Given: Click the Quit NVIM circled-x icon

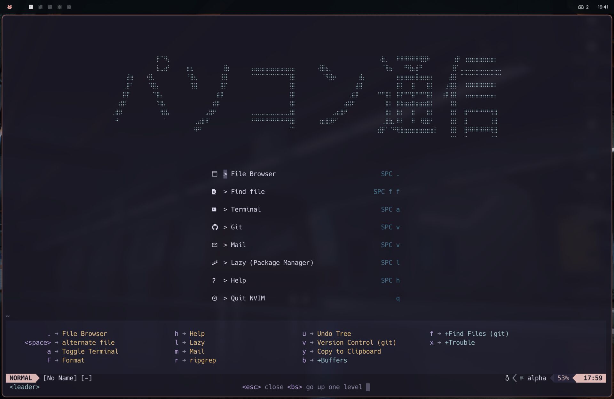Looking at the screenshot, I should (215, 298).
